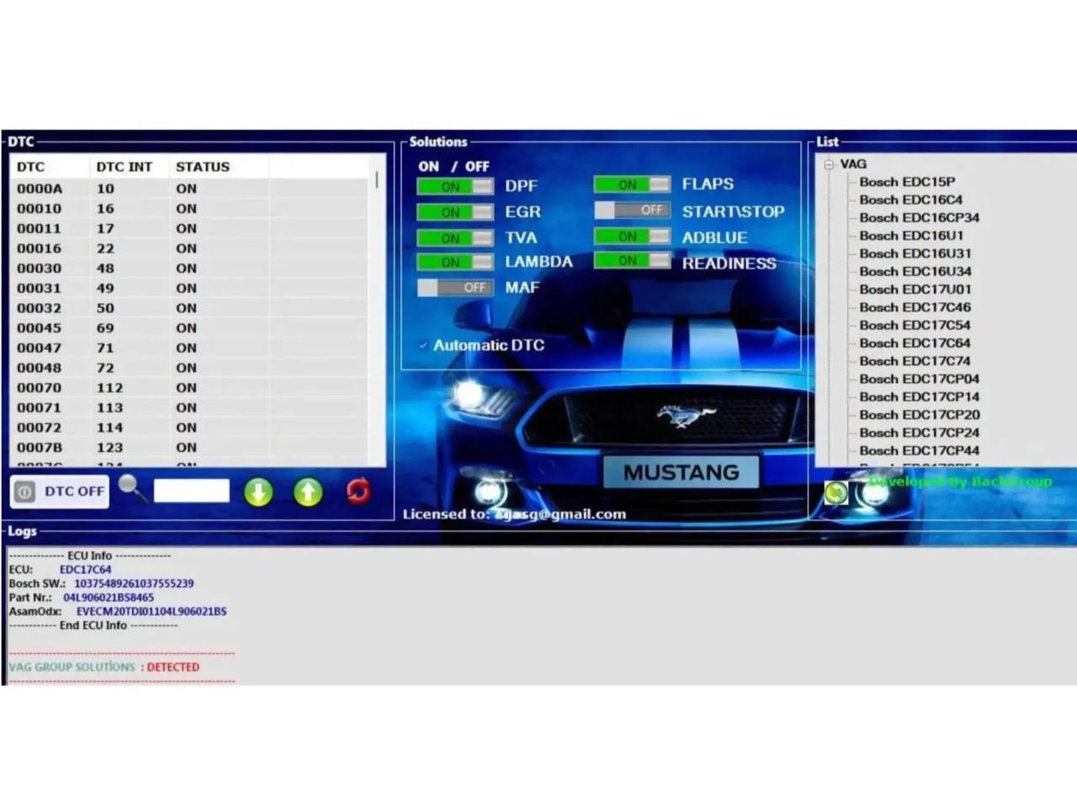Click the DTC search input field

tap(191, 491)
